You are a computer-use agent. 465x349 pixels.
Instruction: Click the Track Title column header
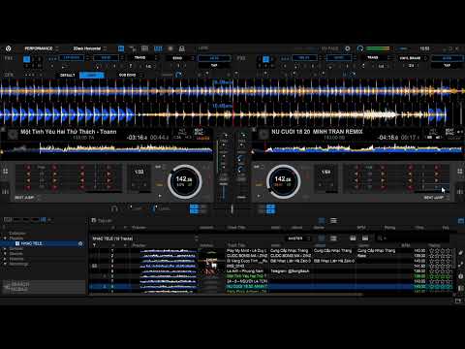click(235, 245)
